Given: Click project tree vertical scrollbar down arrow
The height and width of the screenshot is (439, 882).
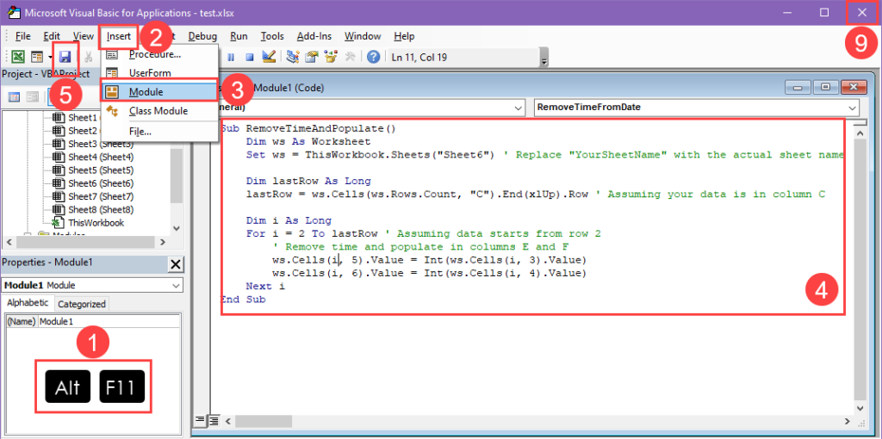Looking at the screenshot, I should [x=177, y=228].
